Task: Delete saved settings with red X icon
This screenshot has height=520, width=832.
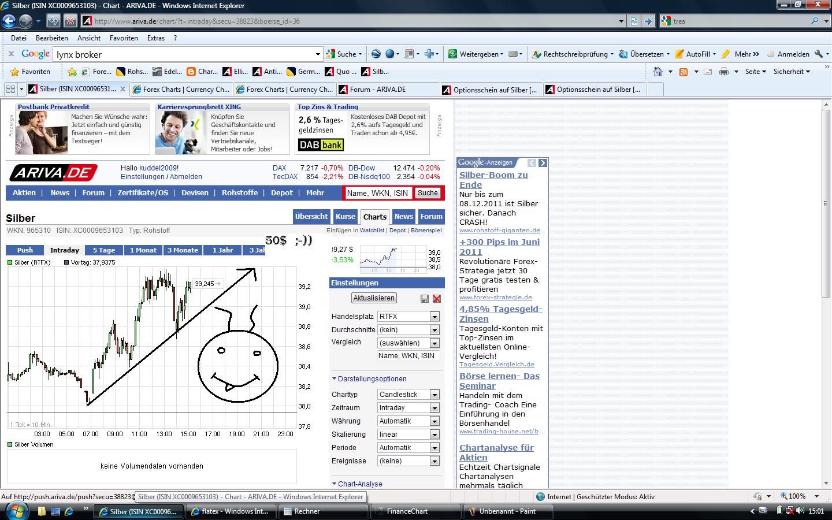Action: point(437,298)
